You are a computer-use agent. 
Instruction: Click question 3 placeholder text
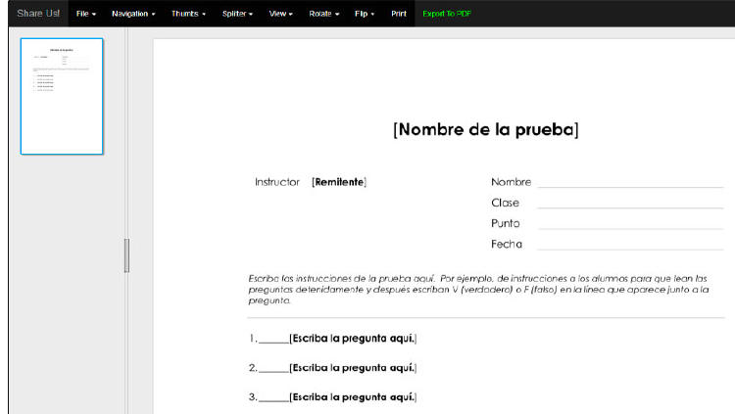click(x=353, y=397)
